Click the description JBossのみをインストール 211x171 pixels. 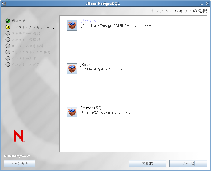coord(101,69)
